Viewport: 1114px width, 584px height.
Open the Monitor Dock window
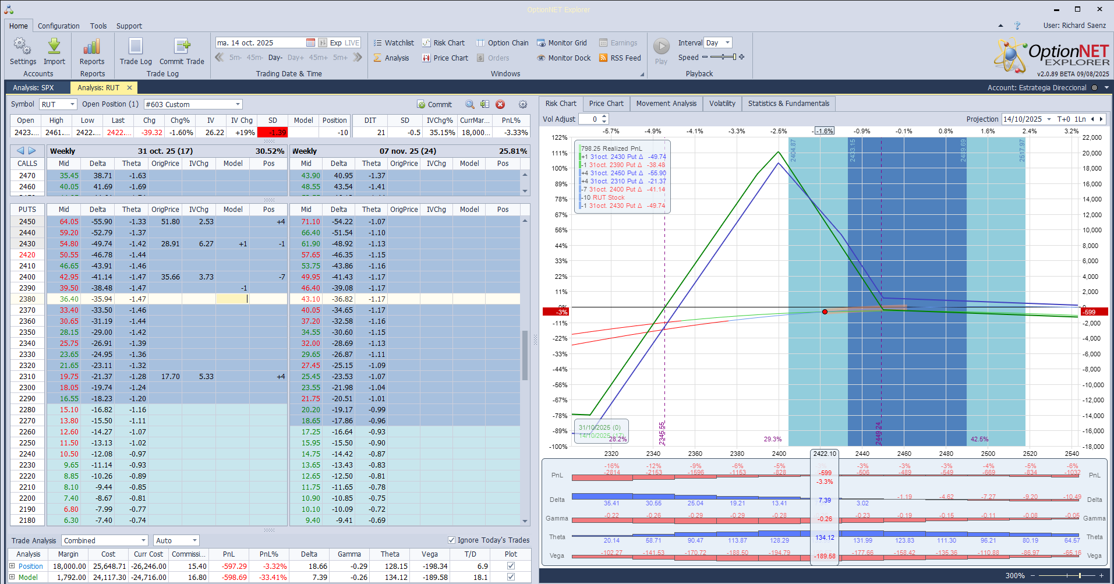pyautogui.click(x=564, y=58)
